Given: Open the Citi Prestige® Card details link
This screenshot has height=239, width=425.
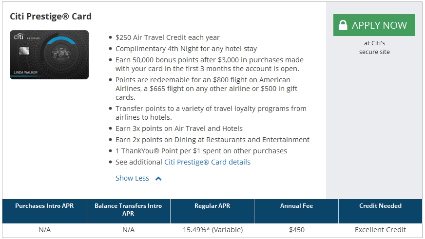Looking at the screenshot, I should point(207,162).
